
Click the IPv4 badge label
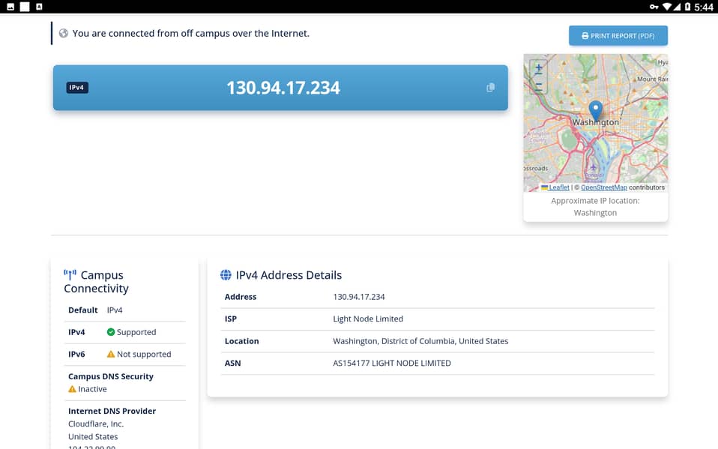77,88
